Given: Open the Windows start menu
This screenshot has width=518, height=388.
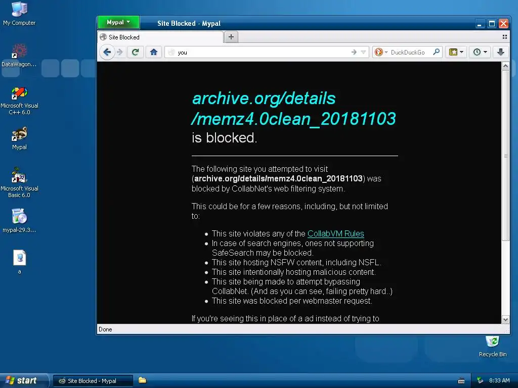Looking at the screenshot, I should tap(23, 380).
